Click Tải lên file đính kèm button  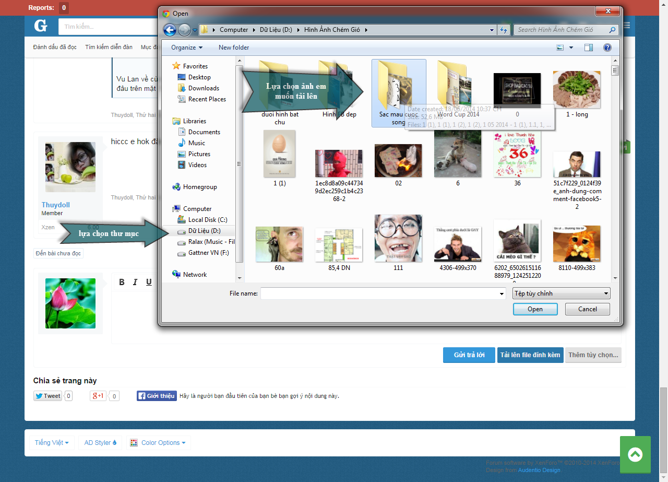pos(530,355)
